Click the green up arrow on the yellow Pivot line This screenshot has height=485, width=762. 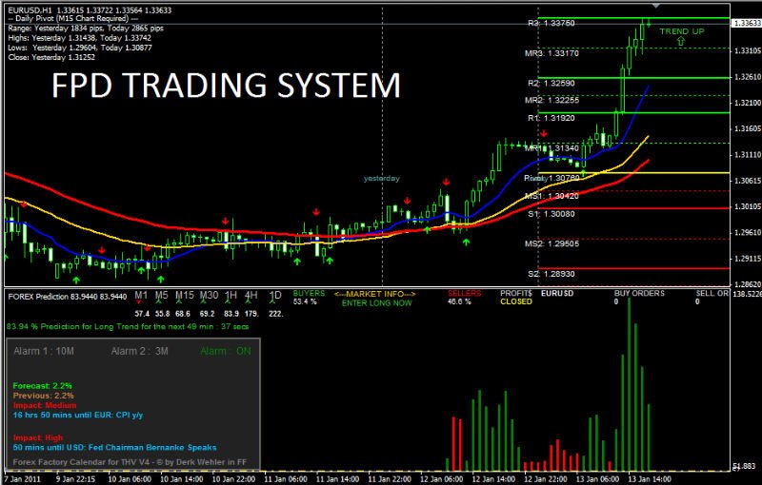(584, 173)
